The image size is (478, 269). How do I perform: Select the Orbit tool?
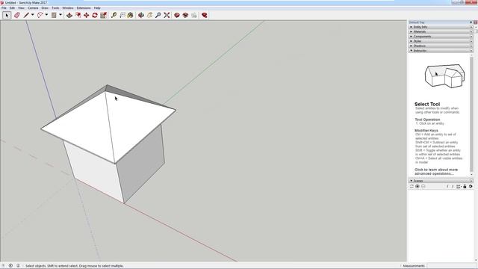coord(141,15)
